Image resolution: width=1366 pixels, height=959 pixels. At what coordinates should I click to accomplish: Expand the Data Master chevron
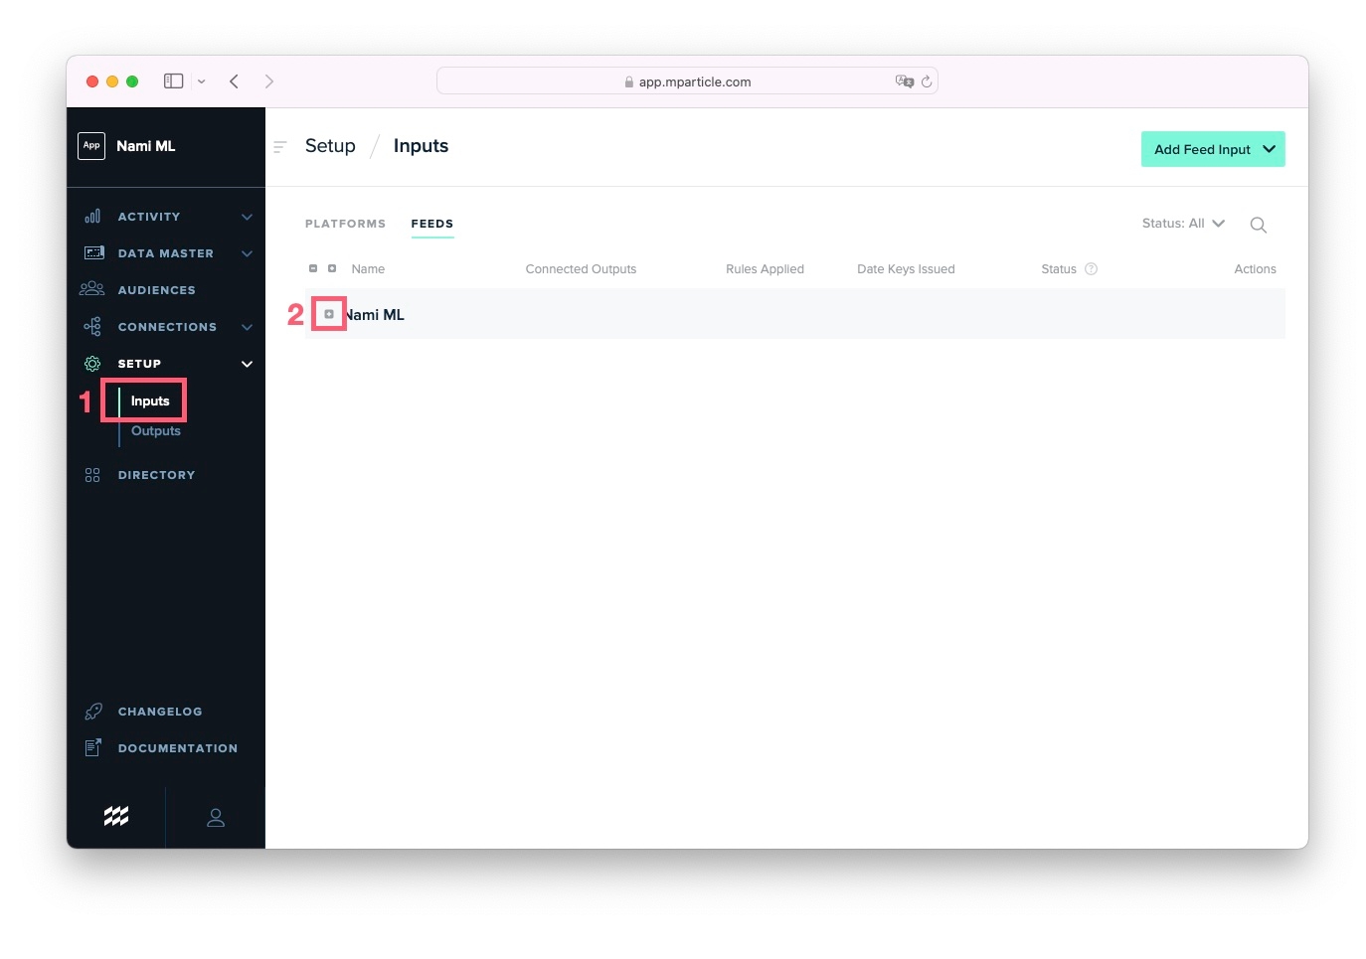[247, 253]
